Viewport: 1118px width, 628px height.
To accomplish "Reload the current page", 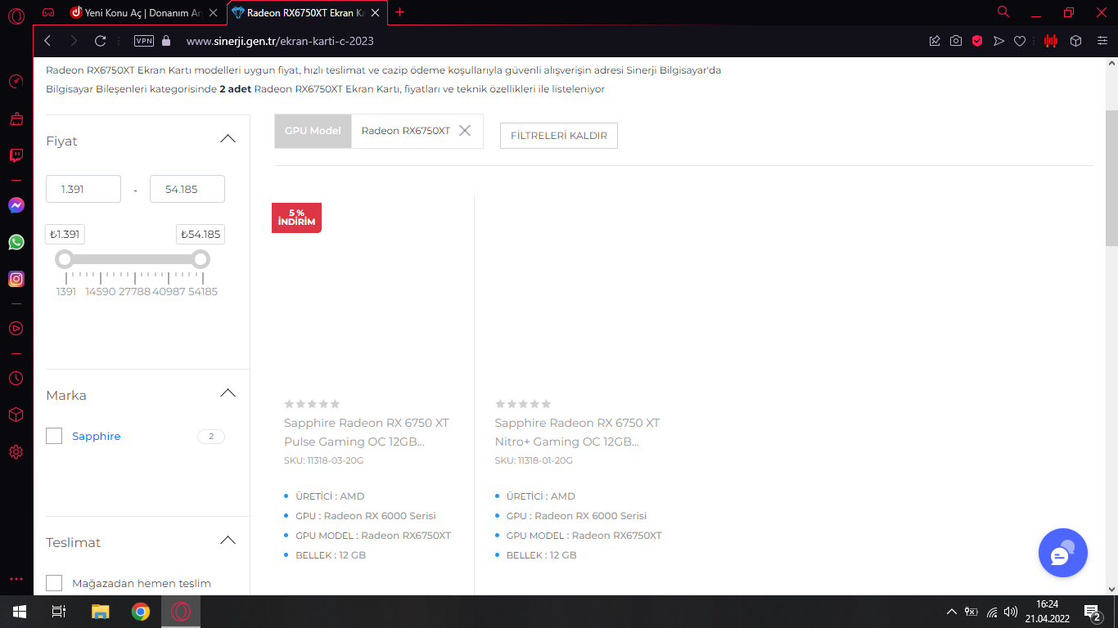I will coord(101,41).
